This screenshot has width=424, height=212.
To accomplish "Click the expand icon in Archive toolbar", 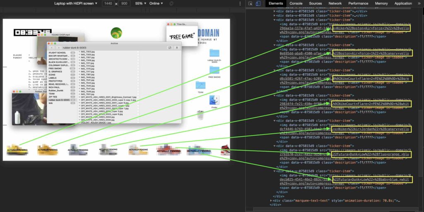I will [170, 48].
